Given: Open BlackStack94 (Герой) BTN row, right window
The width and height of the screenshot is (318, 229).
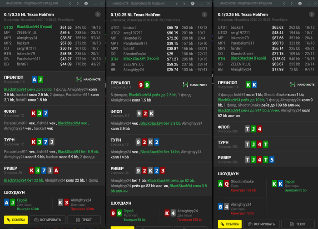Looking at the screenshot, I should pyautogui.click(x=266, y=59).
